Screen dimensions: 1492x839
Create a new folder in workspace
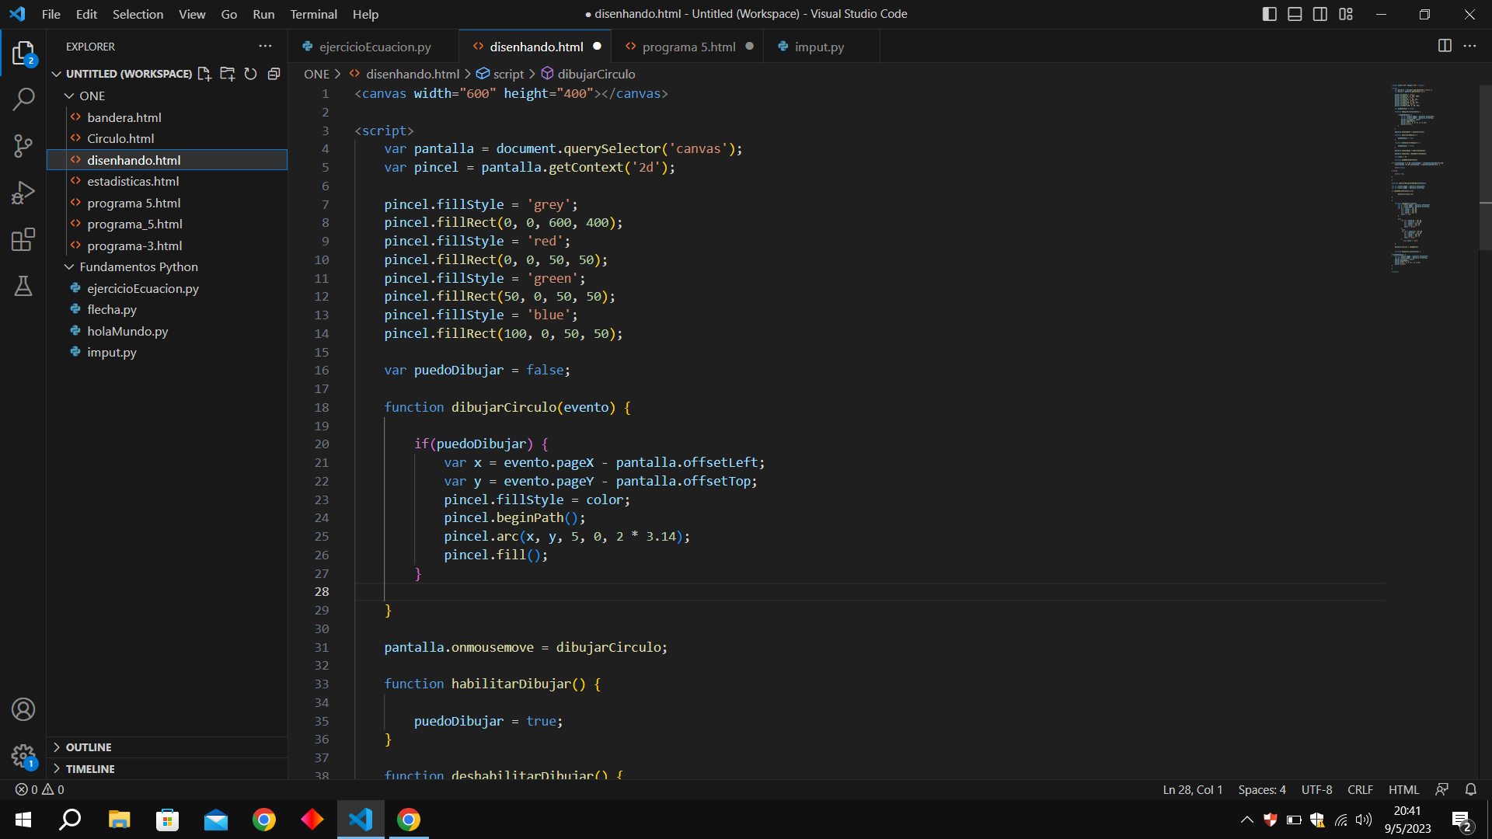[228, 74]
